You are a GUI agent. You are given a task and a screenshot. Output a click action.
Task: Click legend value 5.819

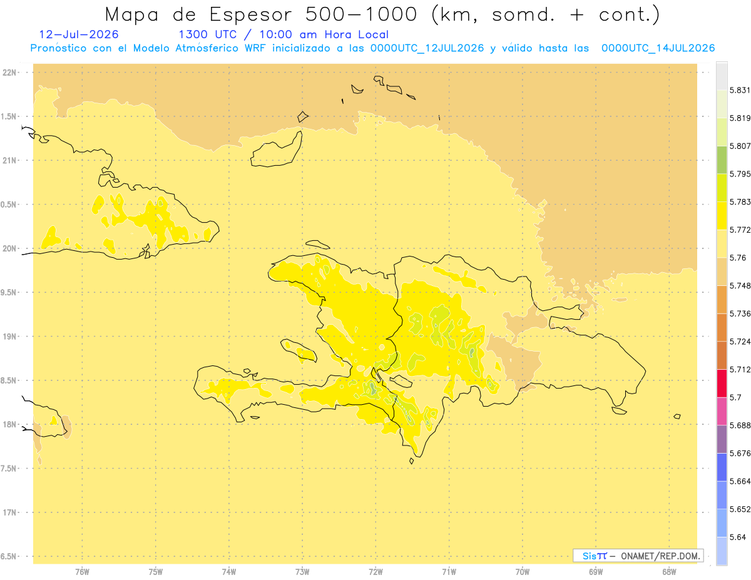coord(740,118)
